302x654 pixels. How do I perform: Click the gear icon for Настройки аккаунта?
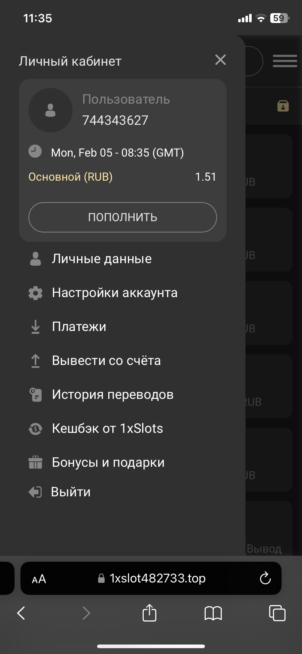(35, 293)
